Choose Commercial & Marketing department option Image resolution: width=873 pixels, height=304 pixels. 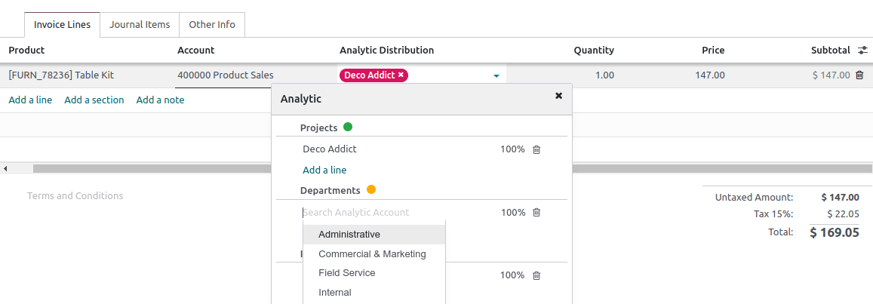click(372, 254)
